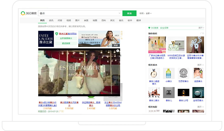Go to the 图片 tab

[x=77, y=20]
